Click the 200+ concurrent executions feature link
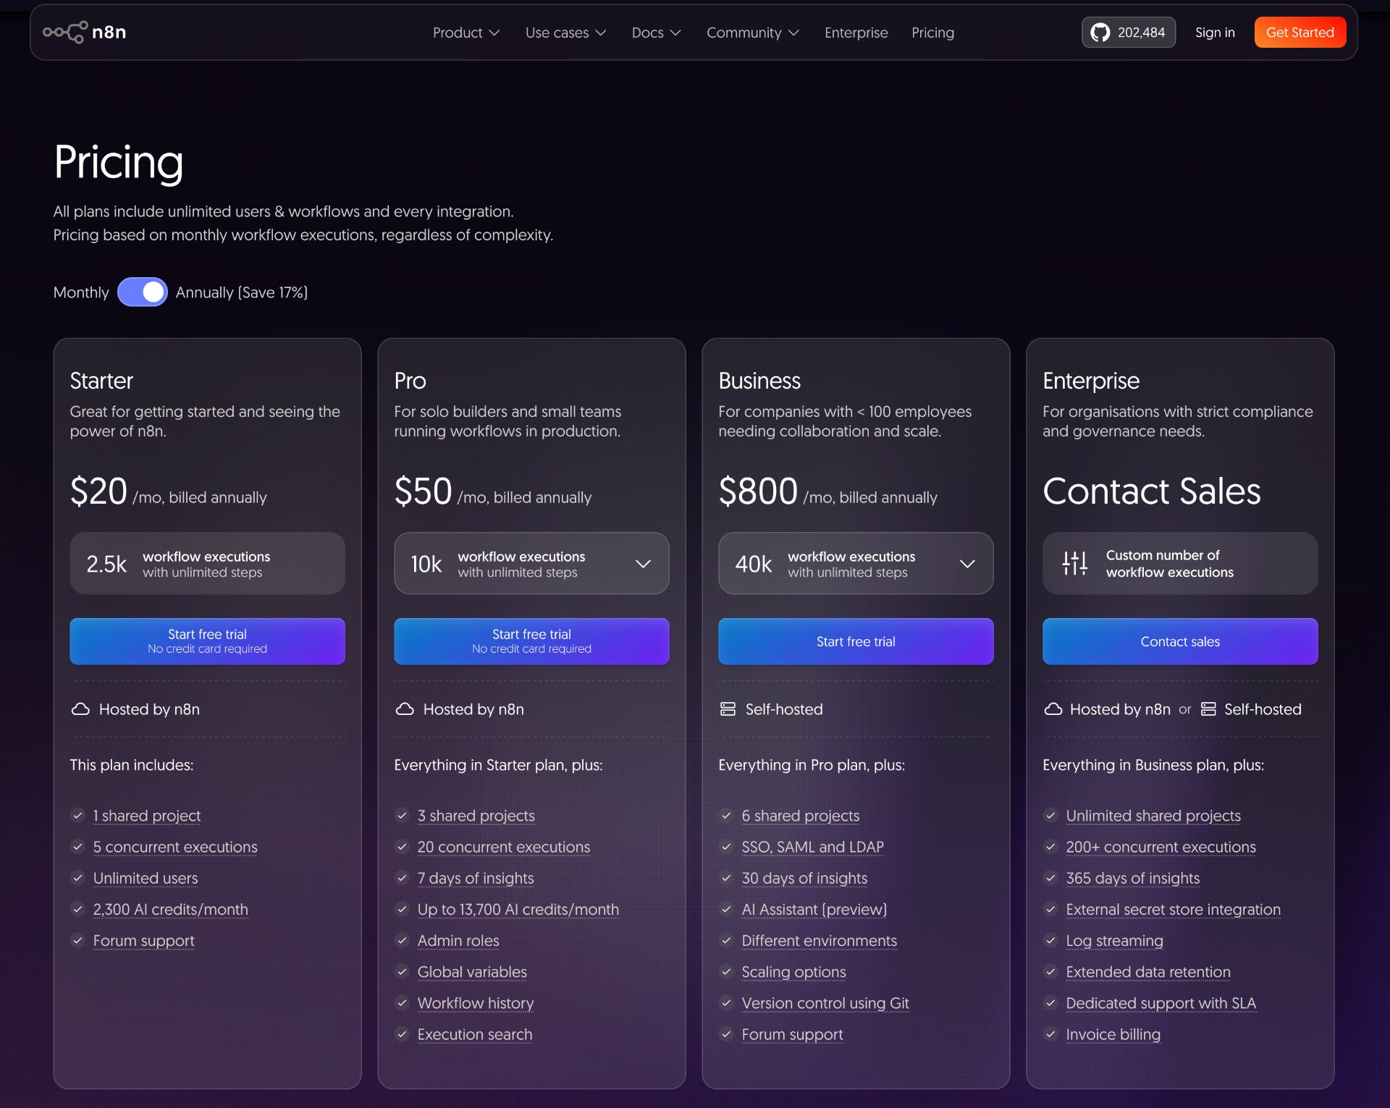1390x1108 pixels. [x=1161, y=847]
